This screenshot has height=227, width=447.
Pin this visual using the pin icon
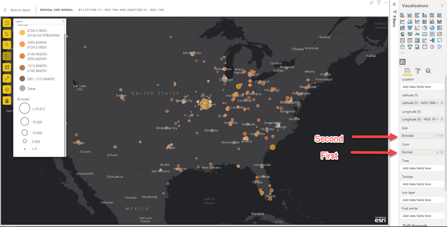click(x=371, y=3)
